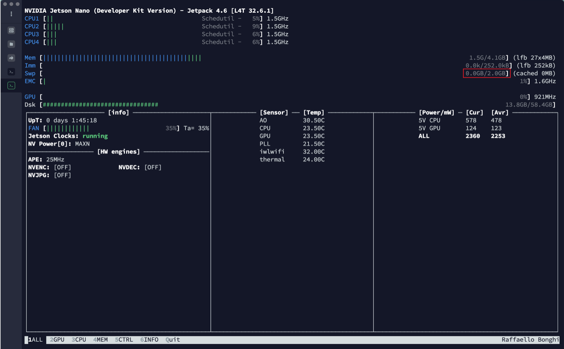Click the Raffaello Bonghi author link
This screenshot has height=349, width=564.
pyautogui.click(x=530, y=340)
